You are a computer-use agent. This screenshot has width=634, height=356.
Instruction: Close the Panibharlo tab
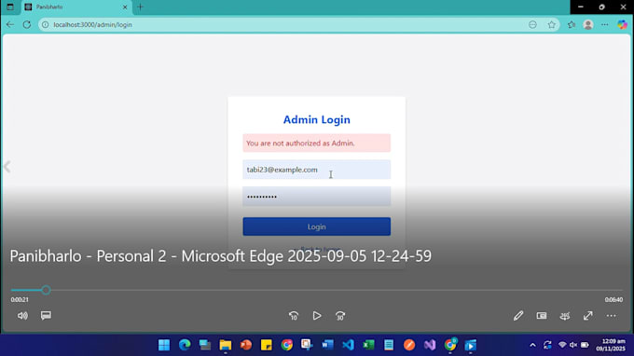click(x=125, y=7)
